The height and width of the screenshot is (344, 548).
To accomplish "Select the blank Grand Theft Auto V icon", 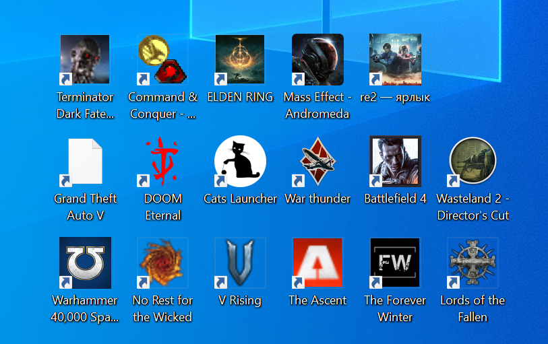I will pyautogui.click(x=85, y=161).
